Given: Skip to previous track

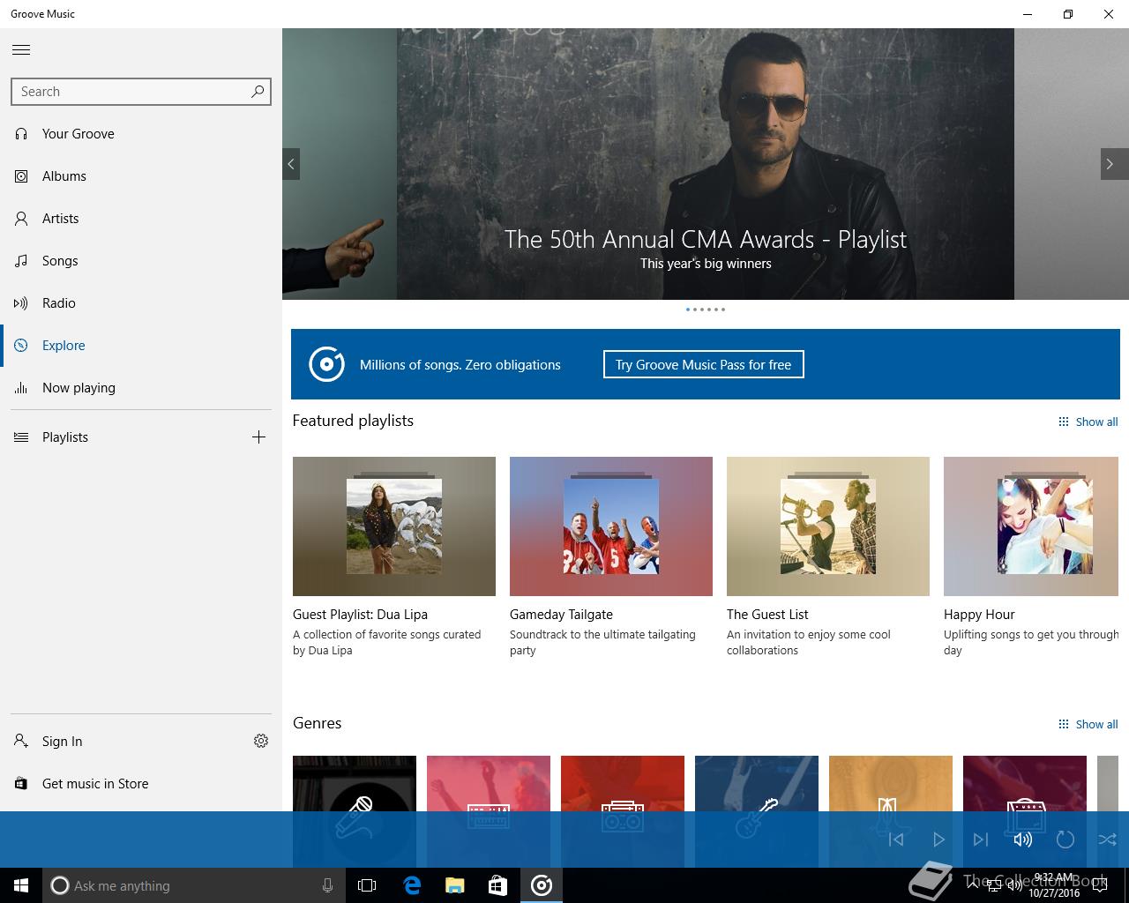Looking at the screenshot, I should (896, 840).
